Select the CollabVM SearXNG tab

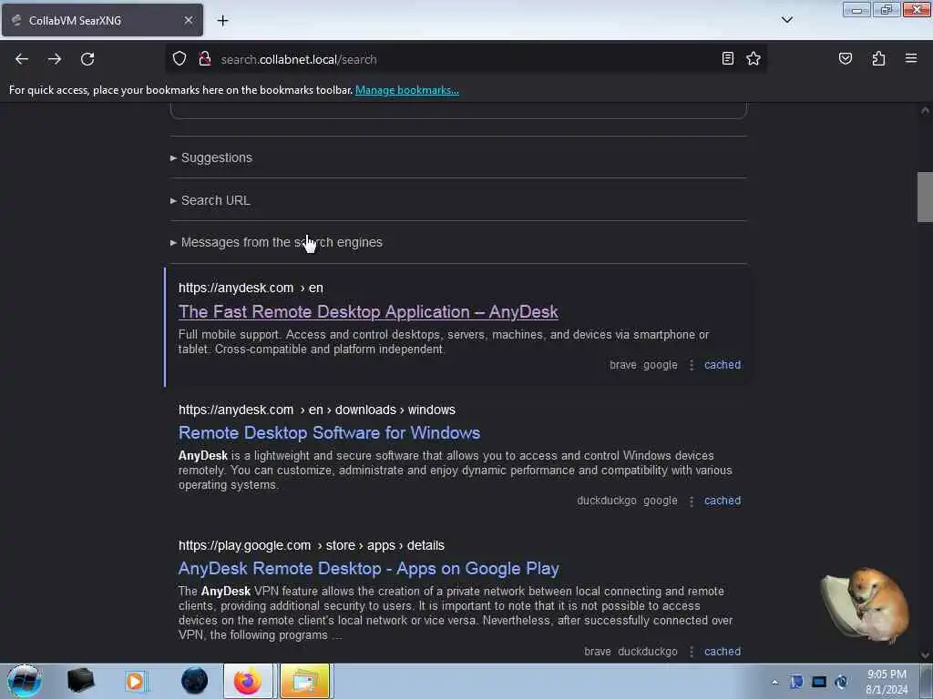click(102, 20)
